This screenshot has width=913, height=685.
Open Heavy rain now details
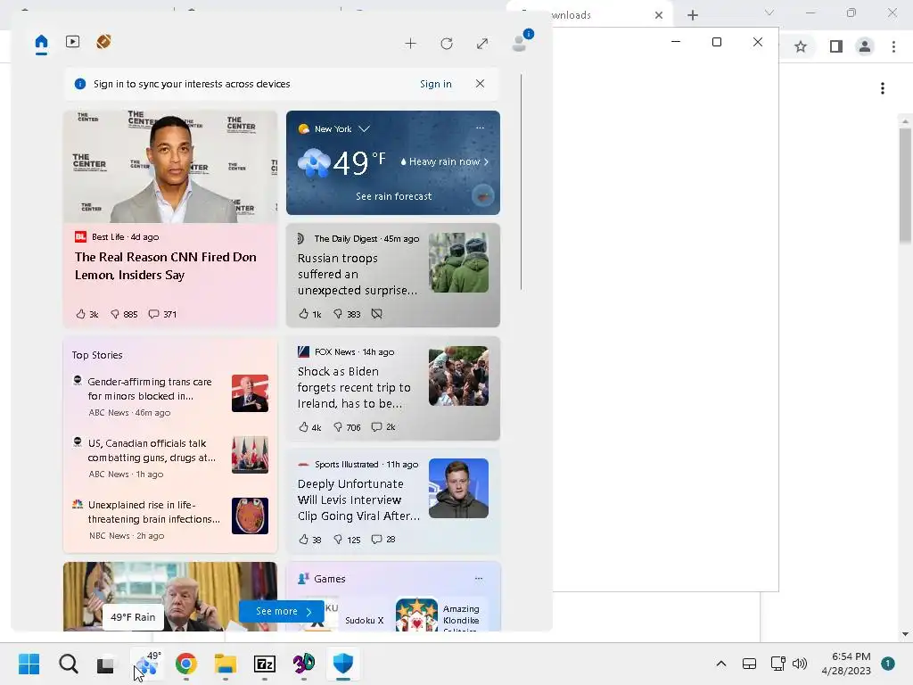pos(444,161)
